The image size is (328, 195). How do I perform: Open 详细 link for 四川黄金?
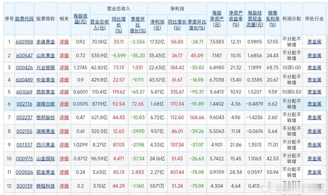click(64, 145)
